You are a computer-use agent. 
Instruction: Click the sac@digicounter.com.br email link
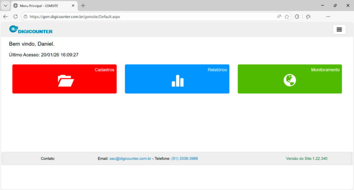pos(130,159)
